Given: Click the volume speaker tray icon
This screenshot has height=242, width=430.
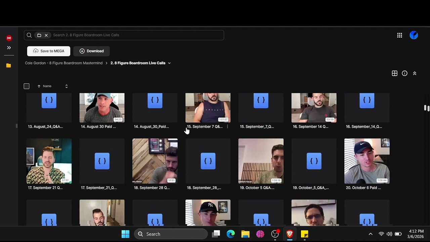Looking at the screenshot, I should [x=389, y=234].
